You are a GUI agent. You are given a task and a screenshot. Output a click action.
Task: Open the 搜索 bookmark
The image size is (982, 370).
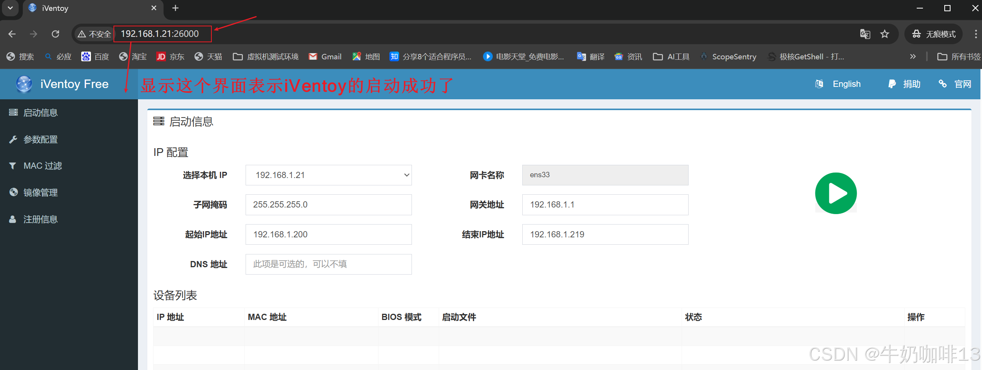(20, 57)
